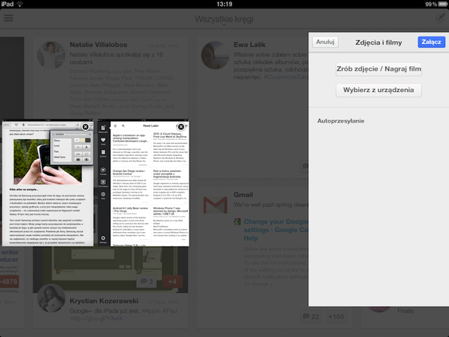This screenshot has height=337, width=449.
Task: Select the Autoprzesyłanie section label
Action: (x=341, y=121)
